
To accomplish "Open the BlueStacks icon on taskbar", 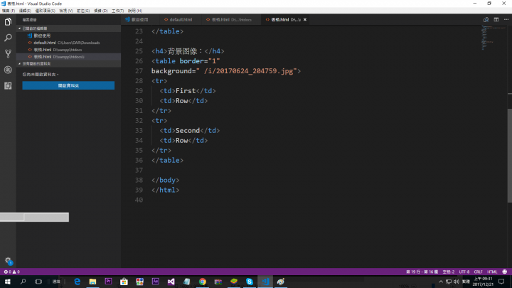I will 234,282.
